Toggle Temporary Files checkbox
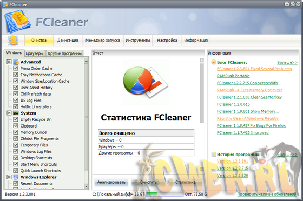This screenshot has height=201, width=303. [16, 145]
